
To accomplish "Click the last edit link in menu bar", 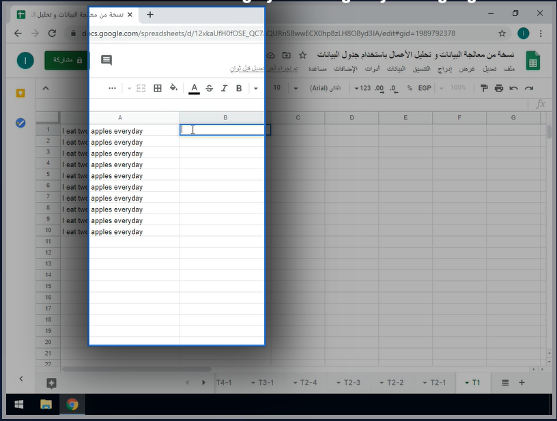I will point(264,68).
